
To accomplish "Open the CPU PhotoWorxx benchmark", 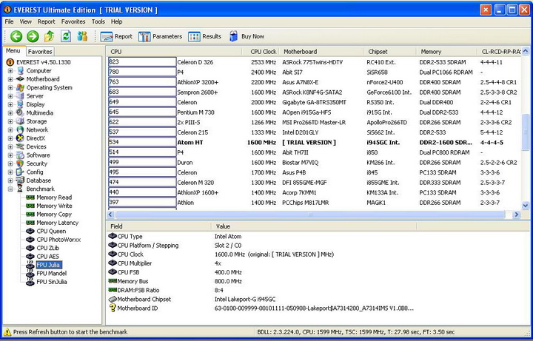I will tap(58, 240).
